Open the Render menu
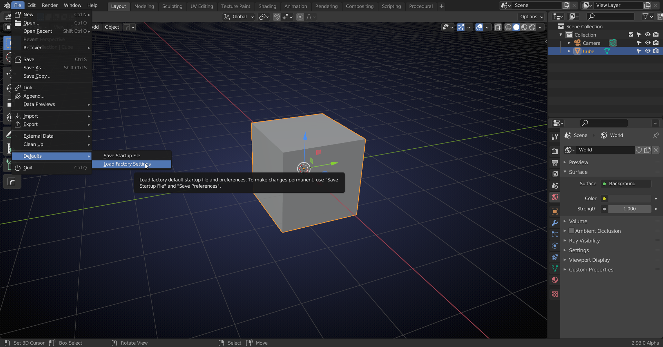Screen dimensions: 663x347 coord(50,5)
